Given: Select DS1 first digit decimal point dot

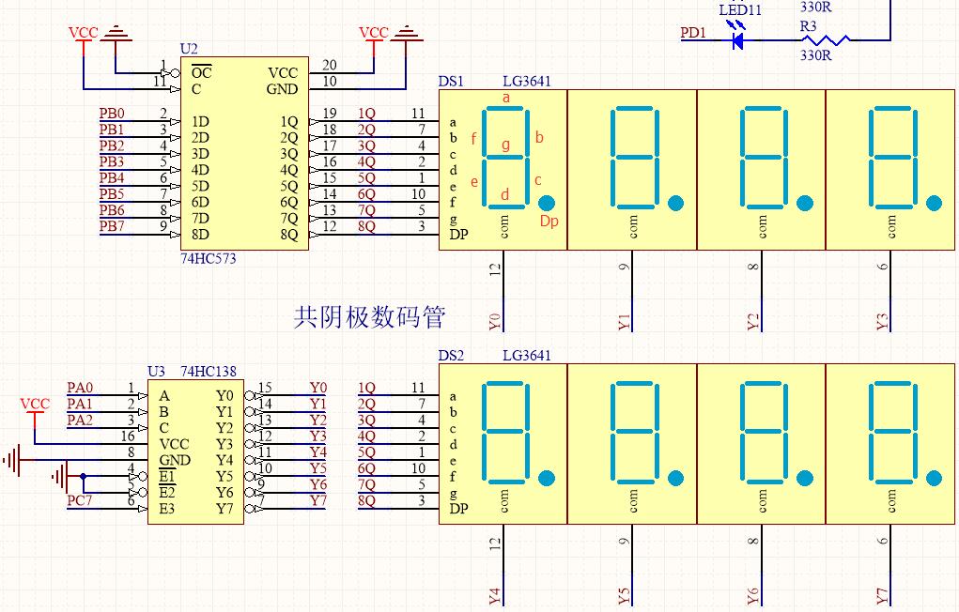Looking at the screenshot, I should tap(547, 203).
